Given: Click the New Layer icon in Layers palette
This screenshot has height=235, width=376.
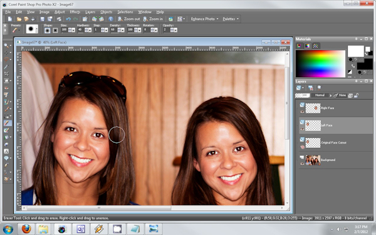Looking at the screenshot, I should (x=298, y=88).
